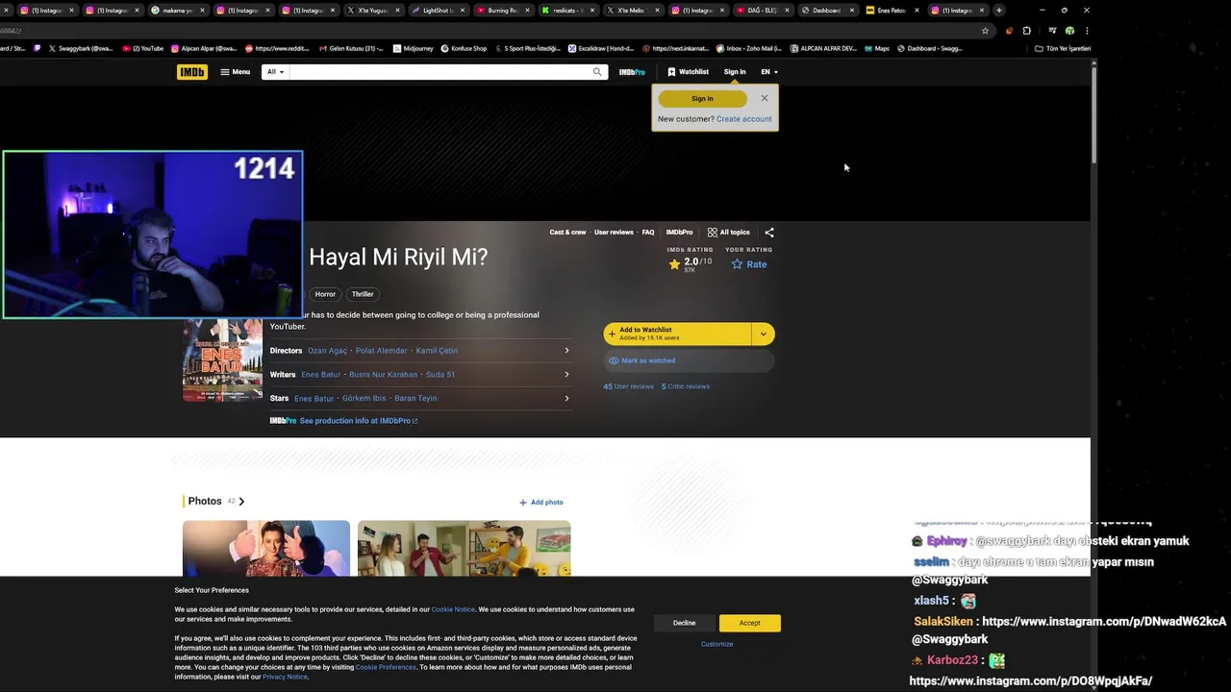Click Add photo
This screenshot has height=692, width=1231.
[x=541, y=503]
